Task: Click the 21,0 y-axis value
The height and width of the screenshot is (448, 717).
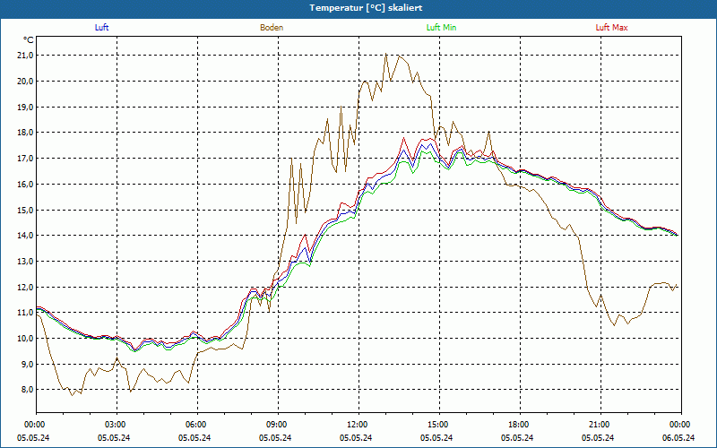Action: pos(24,56)
